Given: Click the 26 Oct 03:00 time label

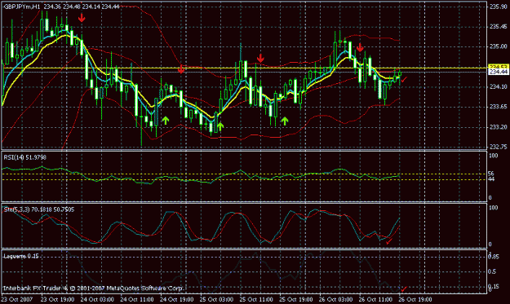Looking at the screenshot, I should click(335, 299).
